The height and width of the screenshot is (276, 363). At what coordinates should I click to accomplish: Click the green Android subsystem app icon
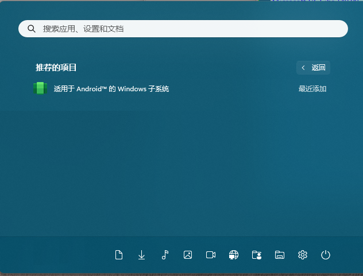click(x=40, y=88)
